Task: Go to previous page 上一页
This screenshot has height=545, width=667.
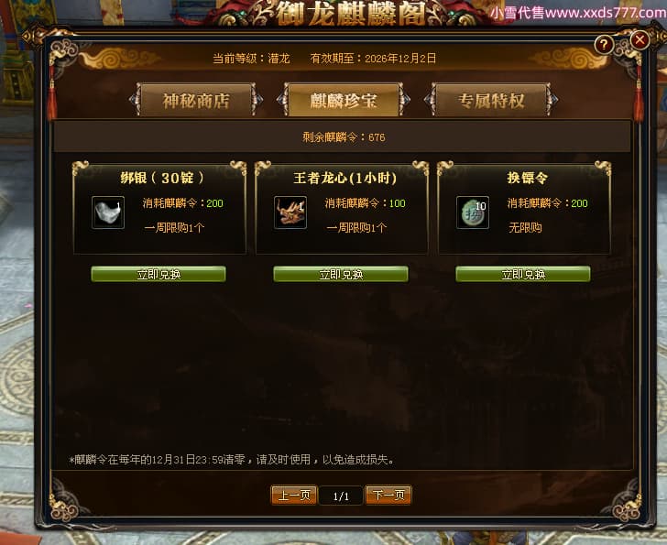Action: (294, 496)
